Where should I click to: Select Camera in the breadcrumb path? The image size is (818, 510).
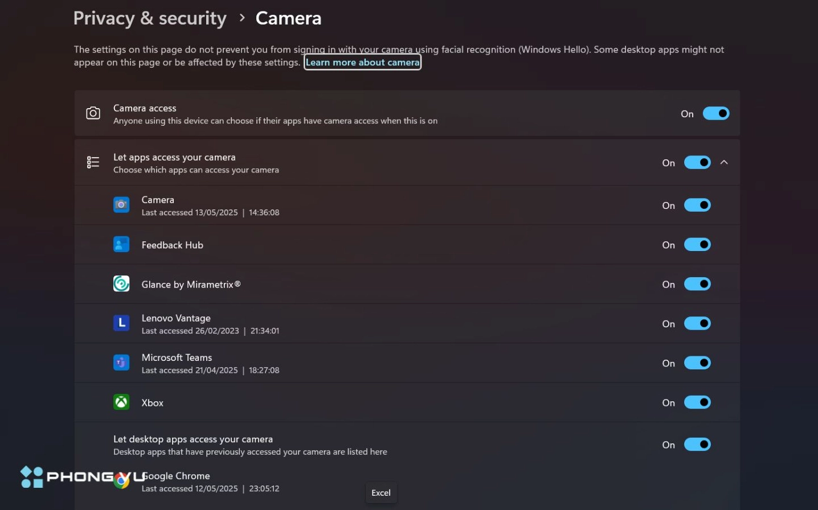(288, 18)
